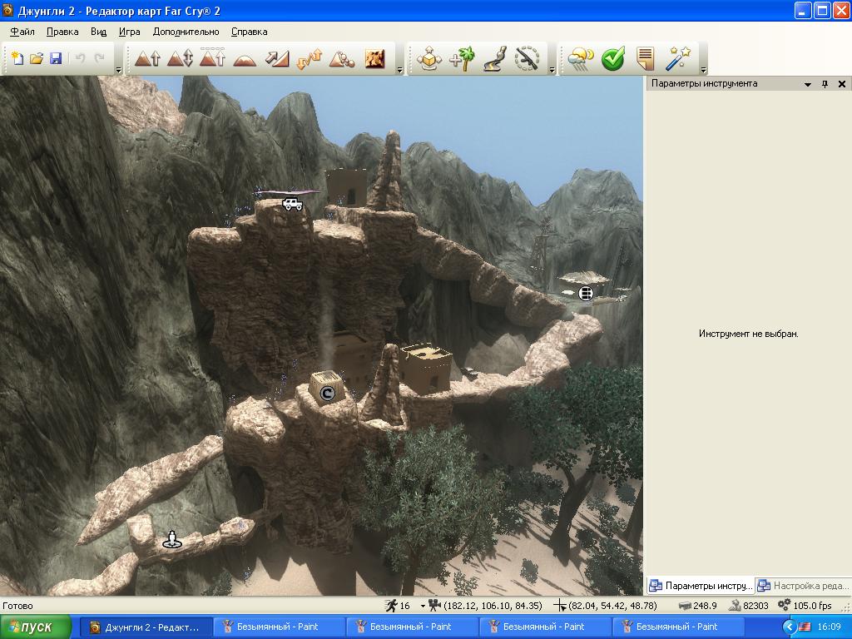852x639 pixels.
Task: Click the Готово status text
Action: (18, 606)
